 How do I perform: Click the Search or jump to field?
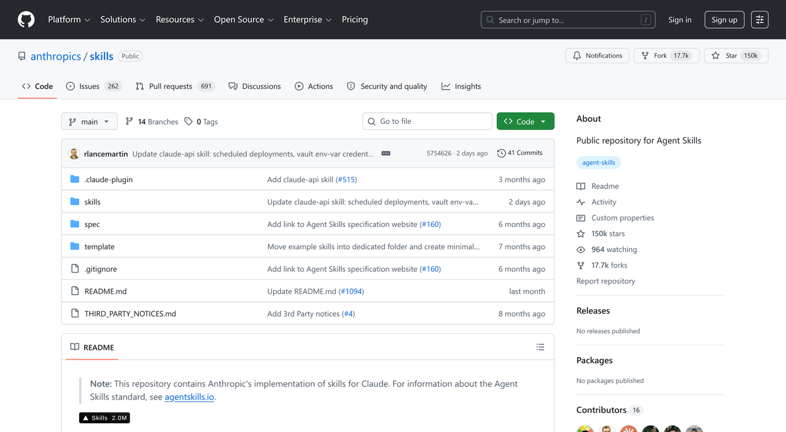click(568, 20)
